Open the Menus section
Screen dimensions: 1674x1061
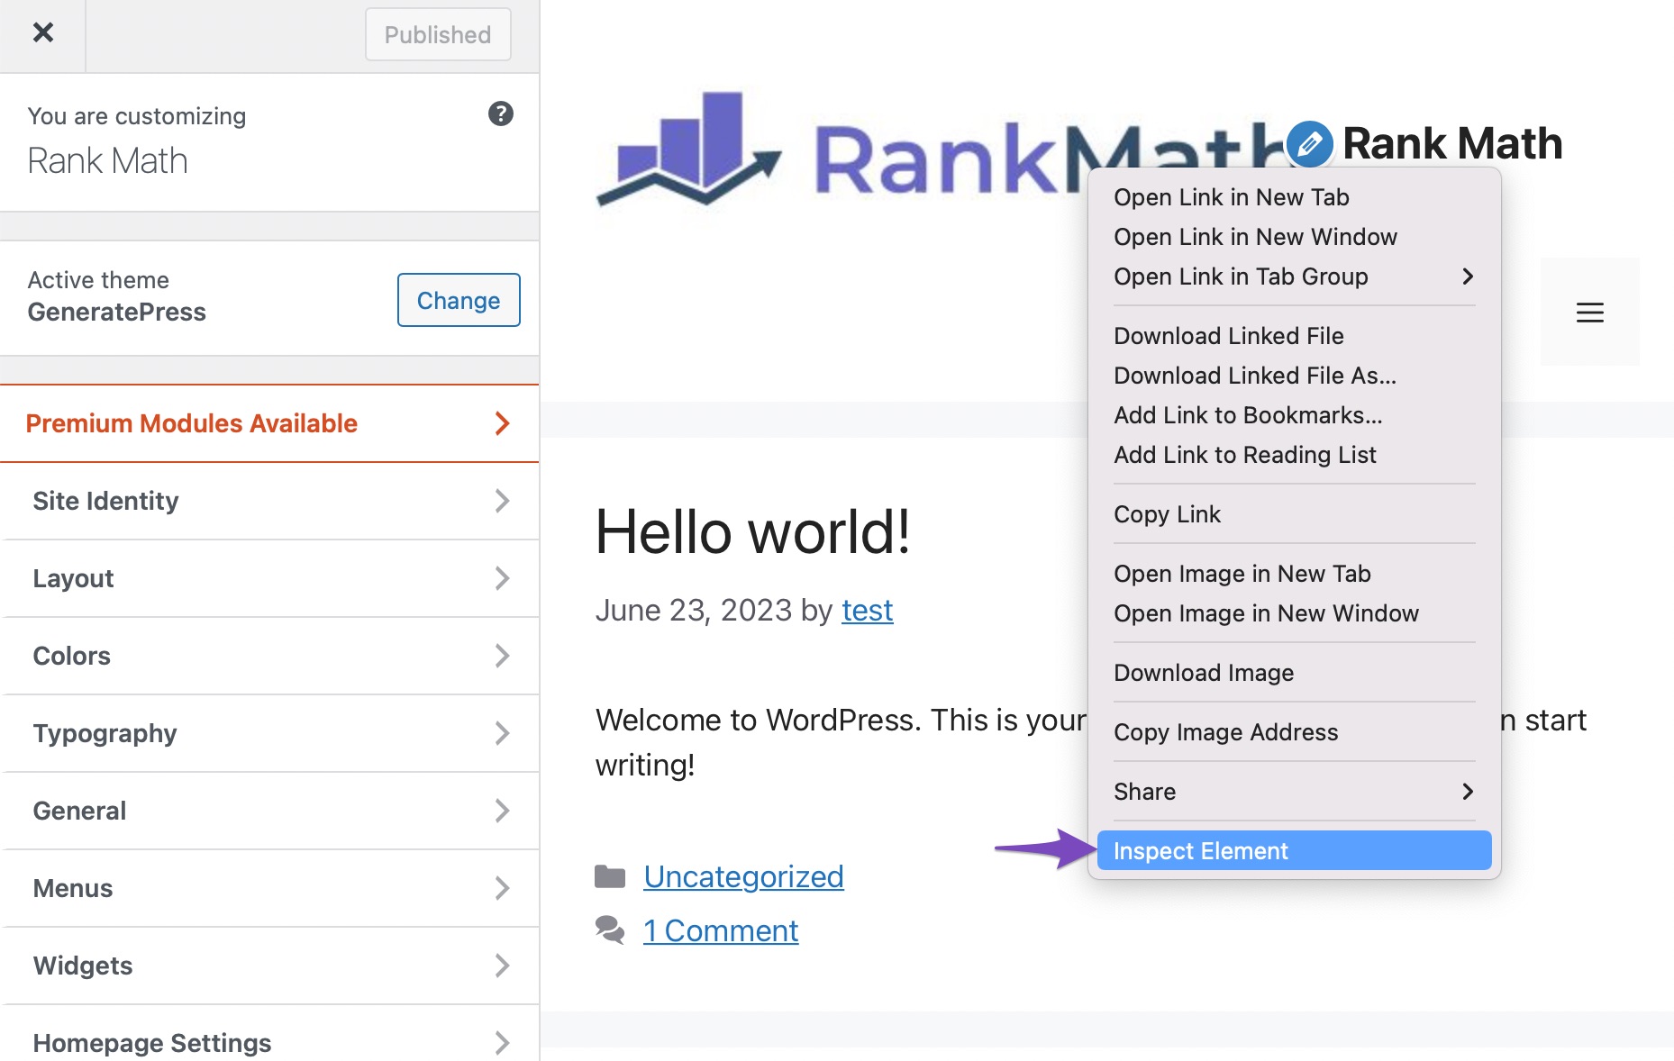(x=269, y=888)
